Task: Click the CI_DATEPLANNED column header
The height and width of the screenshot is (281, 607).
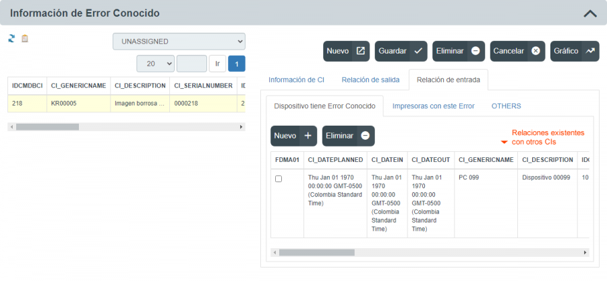Action: click(x=336, y=160)
